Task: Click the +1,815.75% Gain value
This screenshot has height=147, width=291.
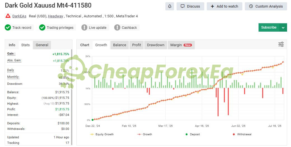Action: [x=61, y=54]
